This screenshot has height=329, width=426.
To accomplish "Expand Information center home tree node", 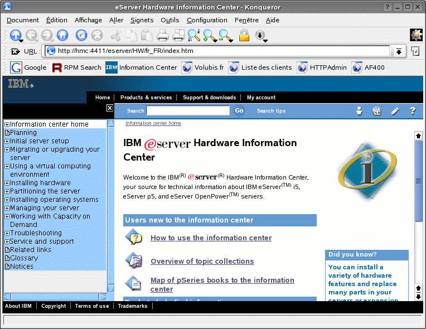I will coord(7,125).
